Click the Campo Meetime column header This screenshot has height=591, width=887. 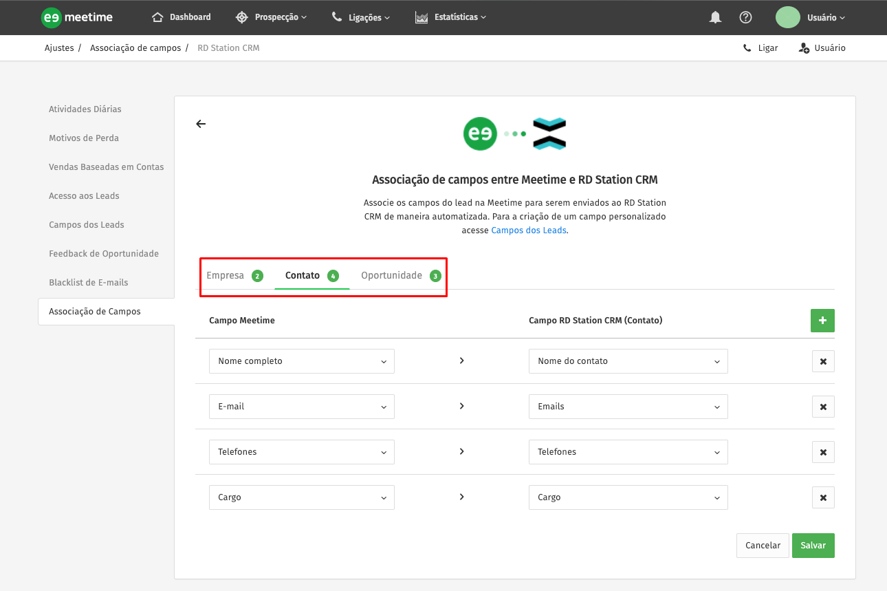click(242, 321)
